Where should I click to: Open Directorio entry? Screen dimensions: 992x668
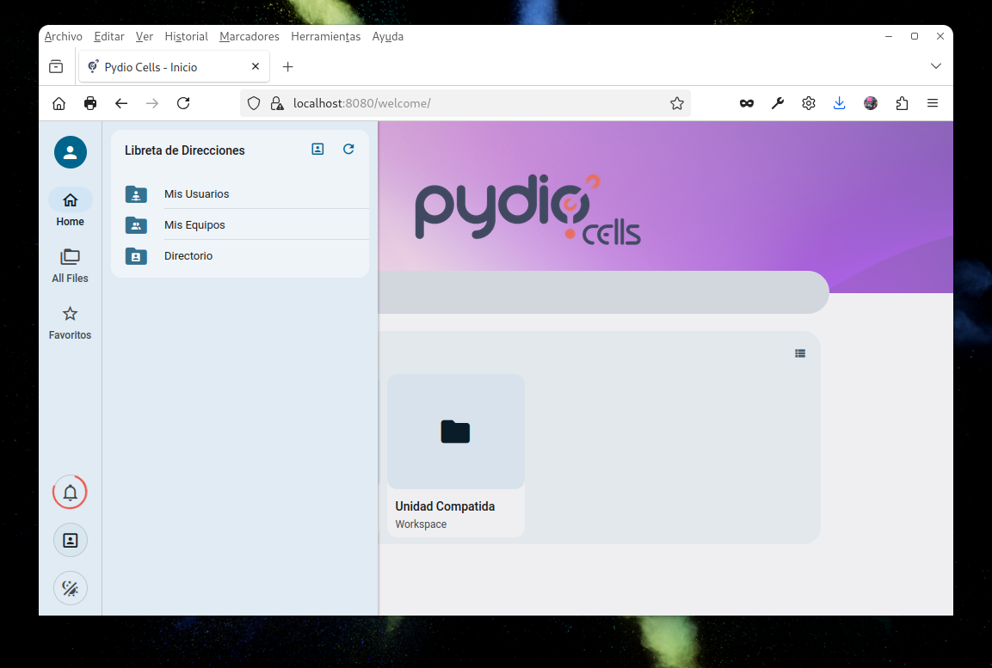tap(240, 256)
